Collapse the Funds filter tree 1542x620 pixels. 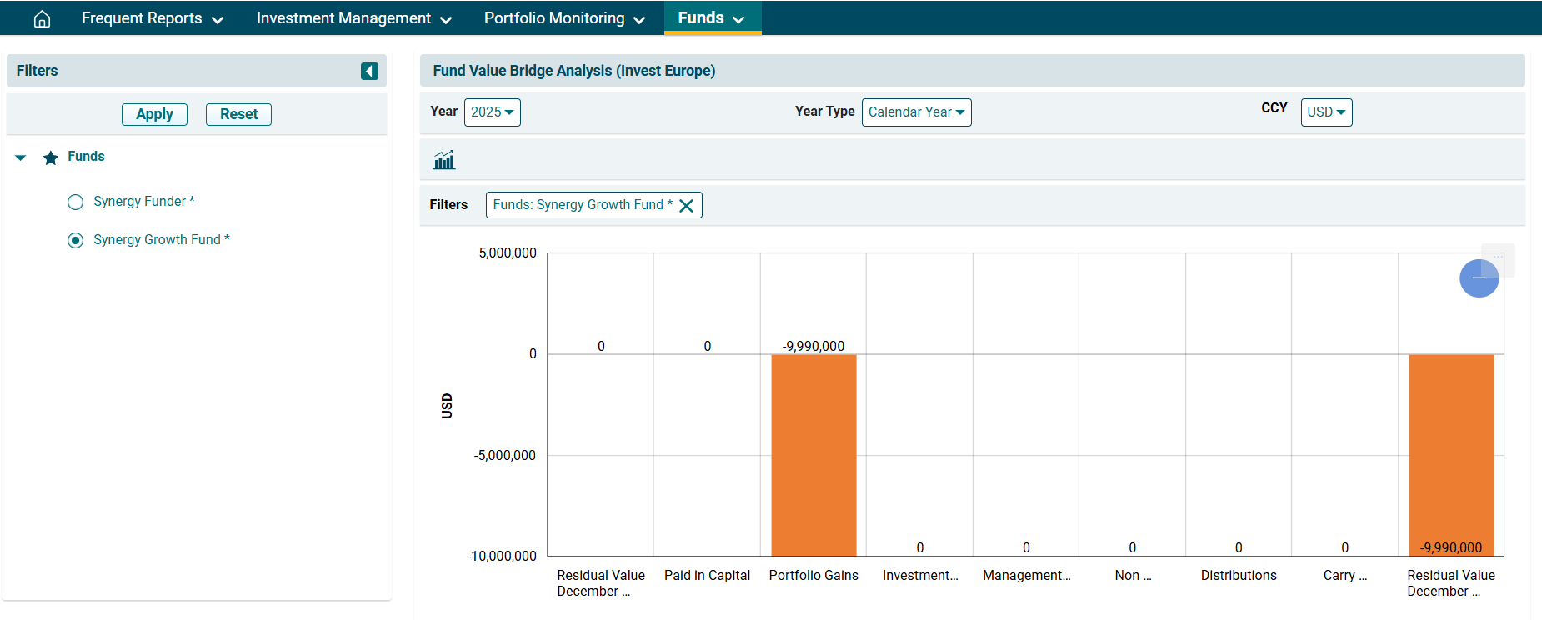[21, 157]
